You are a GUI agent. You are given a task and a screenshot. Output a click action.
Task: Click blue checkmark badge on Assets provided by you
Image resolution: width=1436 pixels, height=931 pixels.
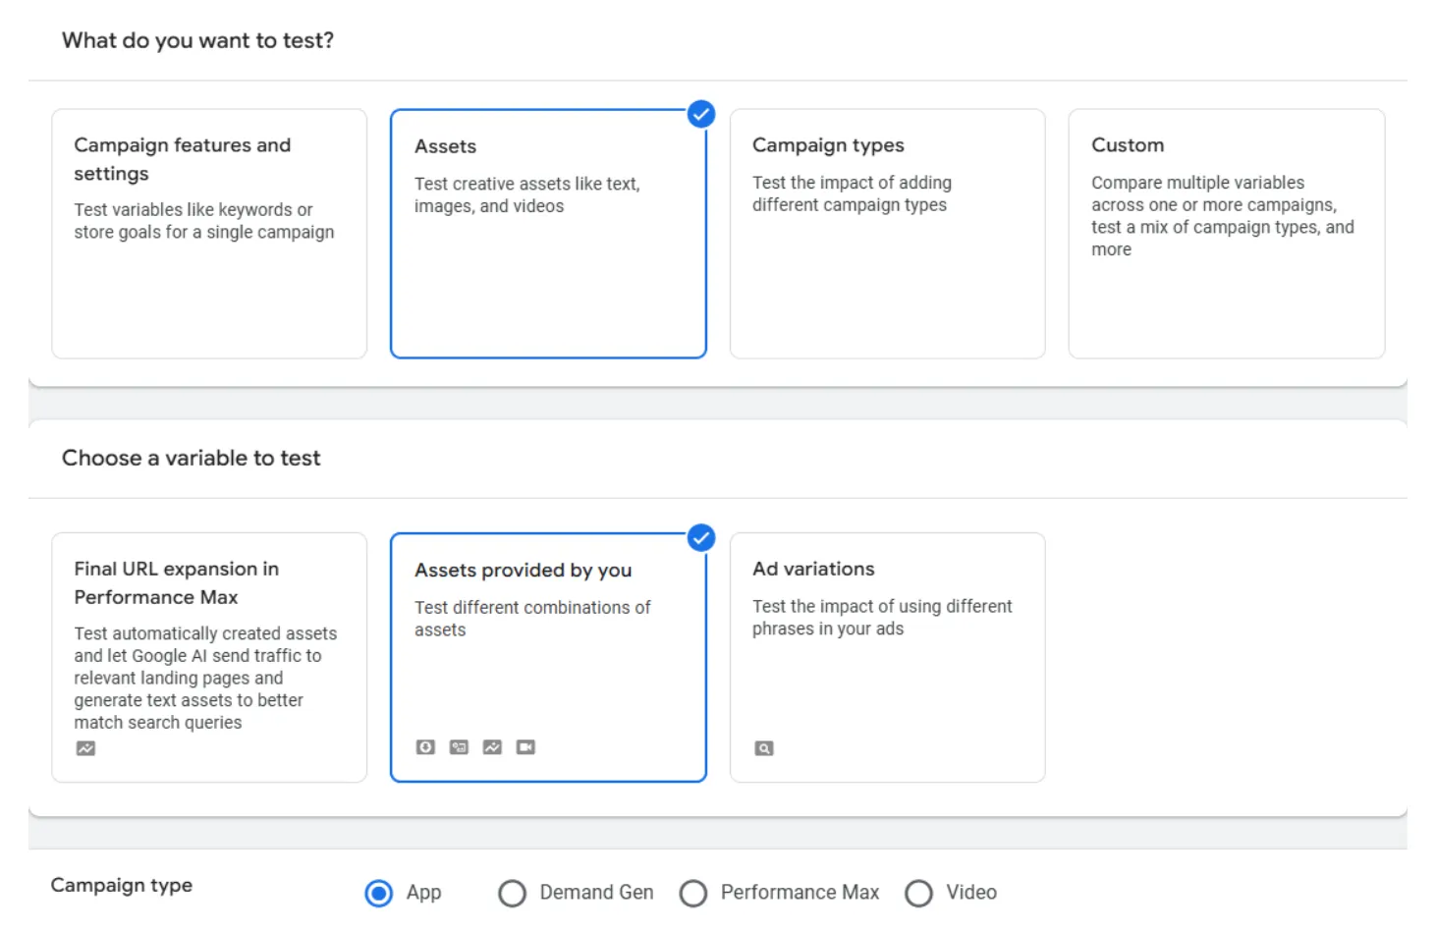coord(701,538)
